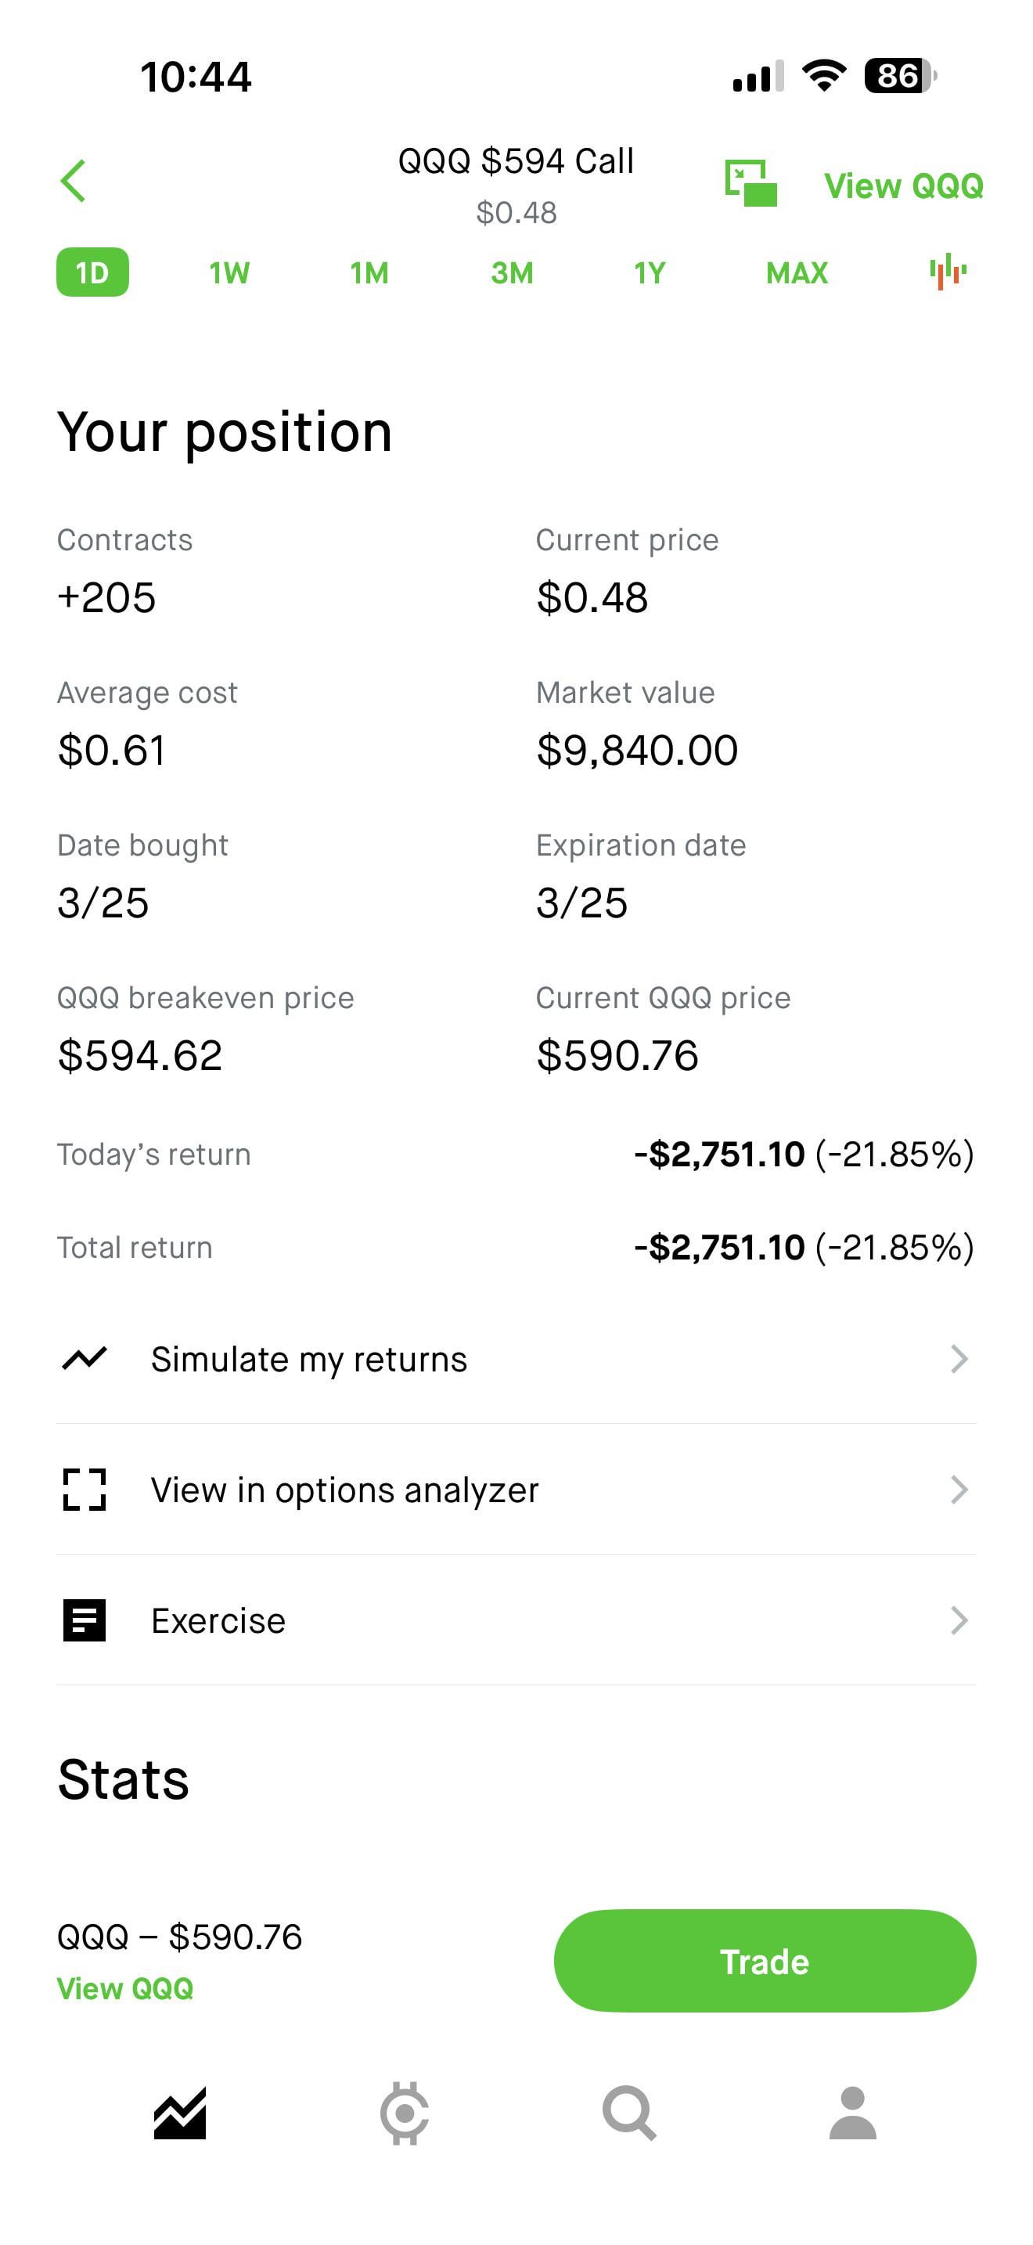Tap bottom View QQQ link
1033x2245 pixels.
(x=124, y=1989)
